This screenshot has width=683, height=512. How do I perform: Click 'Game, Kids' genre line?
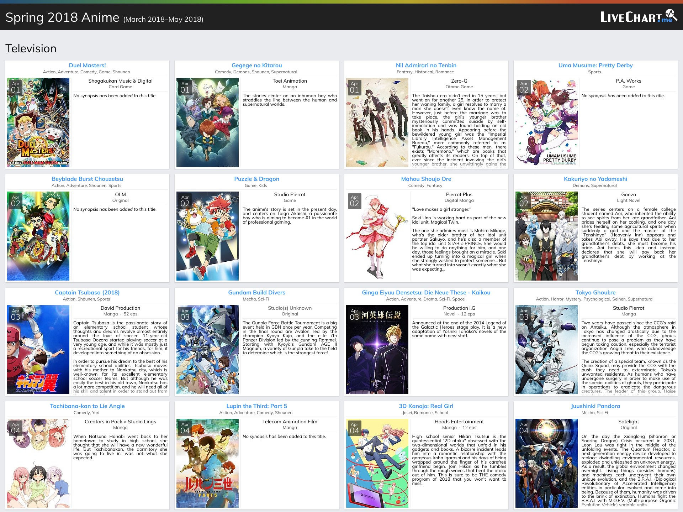point(256,186)
